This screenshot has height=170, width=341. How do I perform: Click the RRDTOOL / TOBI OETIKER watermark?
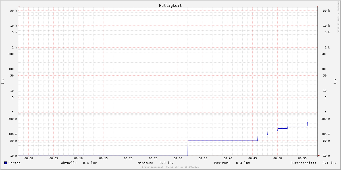[x=338, y=17]
